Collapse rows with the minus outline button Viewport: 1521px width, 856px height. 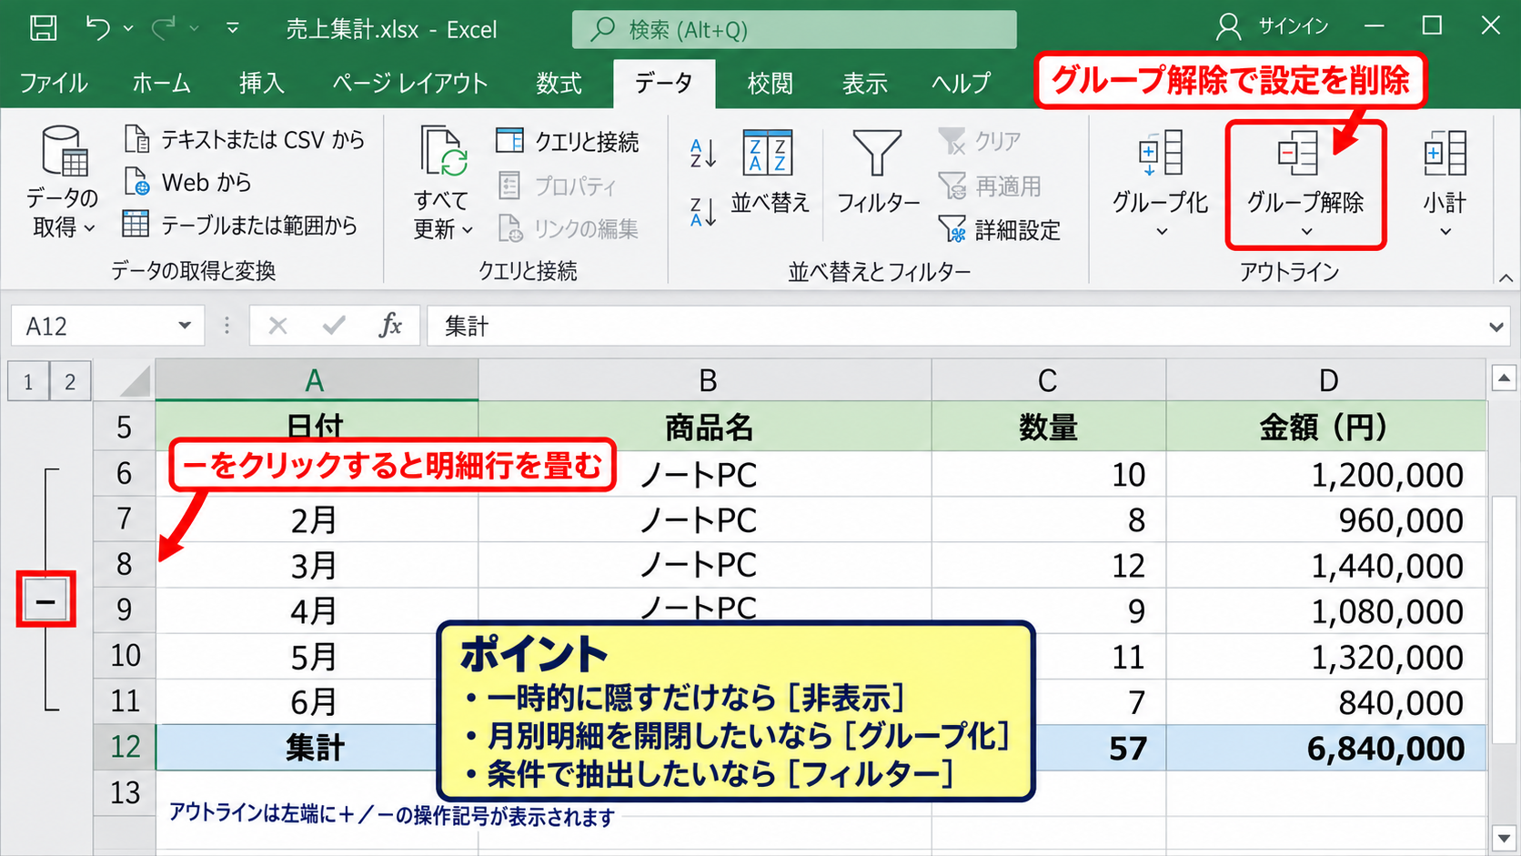(x=45, y=600)
